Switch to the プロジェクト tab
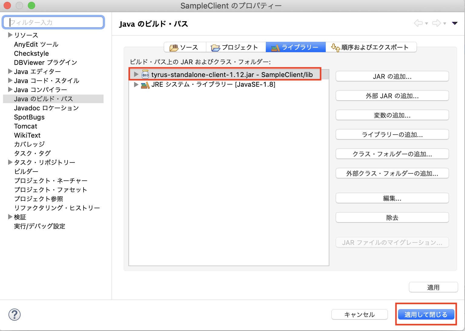465x331 pixels. pyautogui.click(x=236, y=47)
